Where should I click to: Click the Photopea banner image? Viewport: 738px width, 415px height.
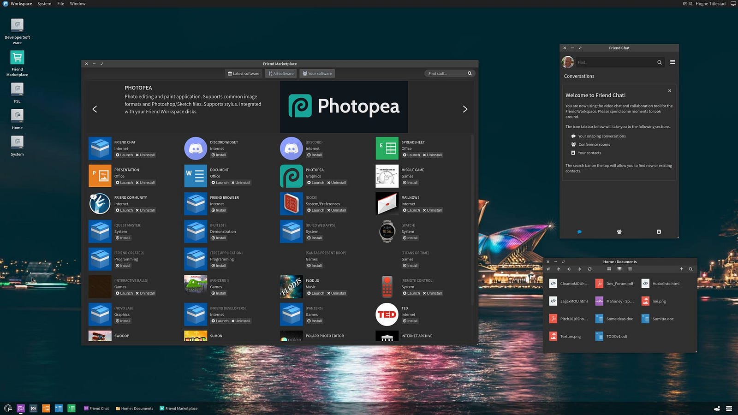coord(344,107)
